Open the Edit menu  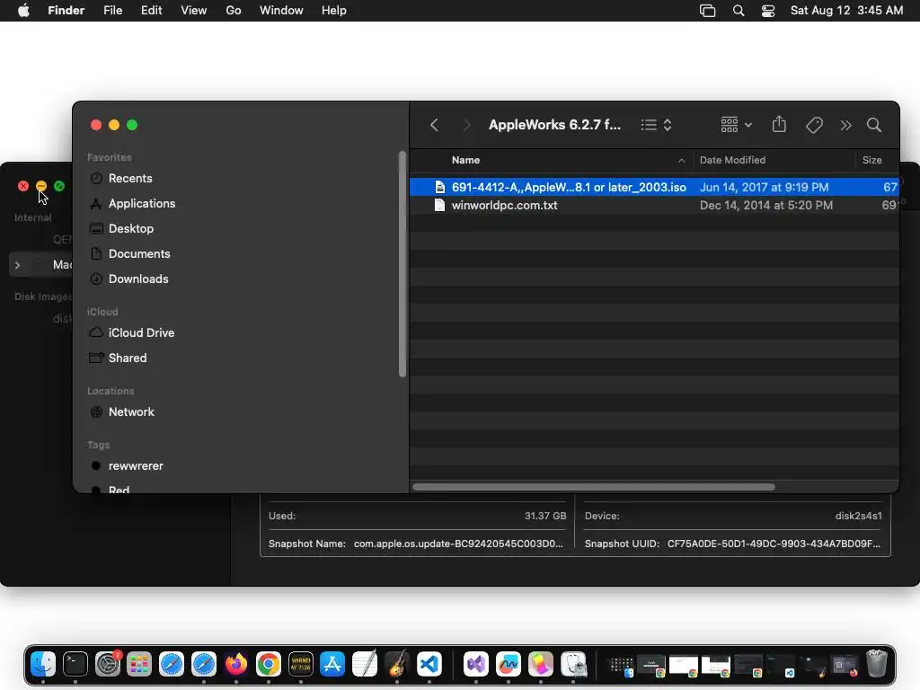pyautogui.click(x=151, y=11)
